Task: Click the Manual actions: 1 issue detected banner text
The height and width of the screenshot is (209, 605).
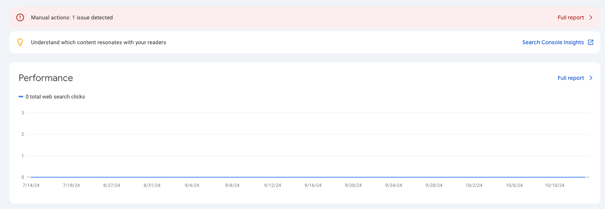Action: click(x=72, y=17)
